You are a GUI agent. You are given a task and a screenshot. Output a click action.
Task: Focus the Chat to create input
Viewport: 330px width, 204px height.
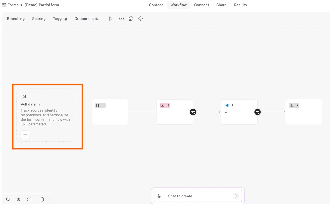click(198, 196)
